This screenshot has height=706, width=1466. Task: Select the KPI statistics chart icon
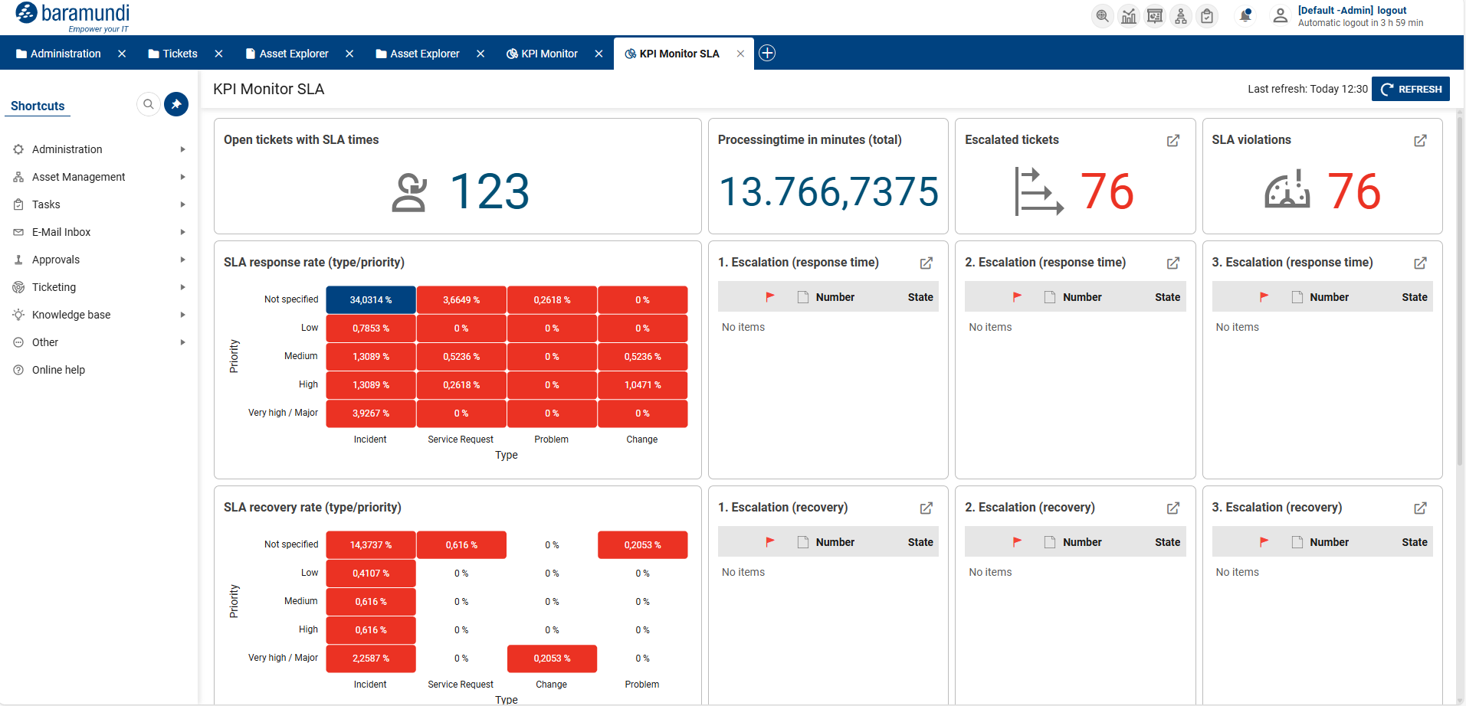[1128, 15]
